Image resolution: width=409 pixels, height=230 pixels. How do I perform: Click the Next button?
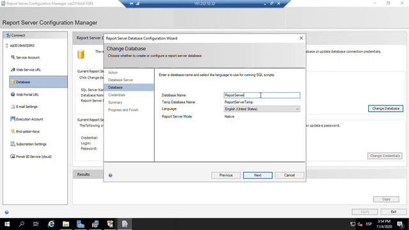click(x=258, y=175)
